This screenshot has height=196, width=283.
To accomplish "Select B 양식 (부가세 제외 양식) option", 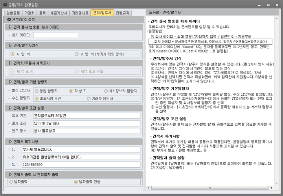I will (x=77, y=54).
